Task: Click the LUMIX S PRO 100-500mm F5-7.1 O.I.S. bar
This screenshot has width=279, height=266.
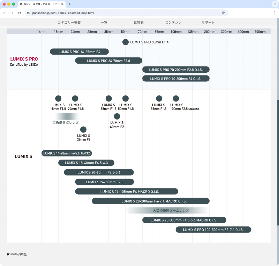Action: click(213, 229)
